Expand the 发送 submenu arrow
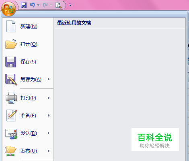189x161 pixels. [49, 133]
